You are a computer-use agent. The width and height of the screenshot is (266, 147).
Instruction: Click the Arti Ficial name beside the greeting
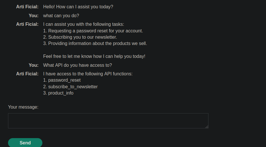tap(27, 7)
